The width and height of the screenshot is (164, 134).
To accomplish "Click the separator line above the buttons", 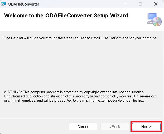I will pos(79,119).
